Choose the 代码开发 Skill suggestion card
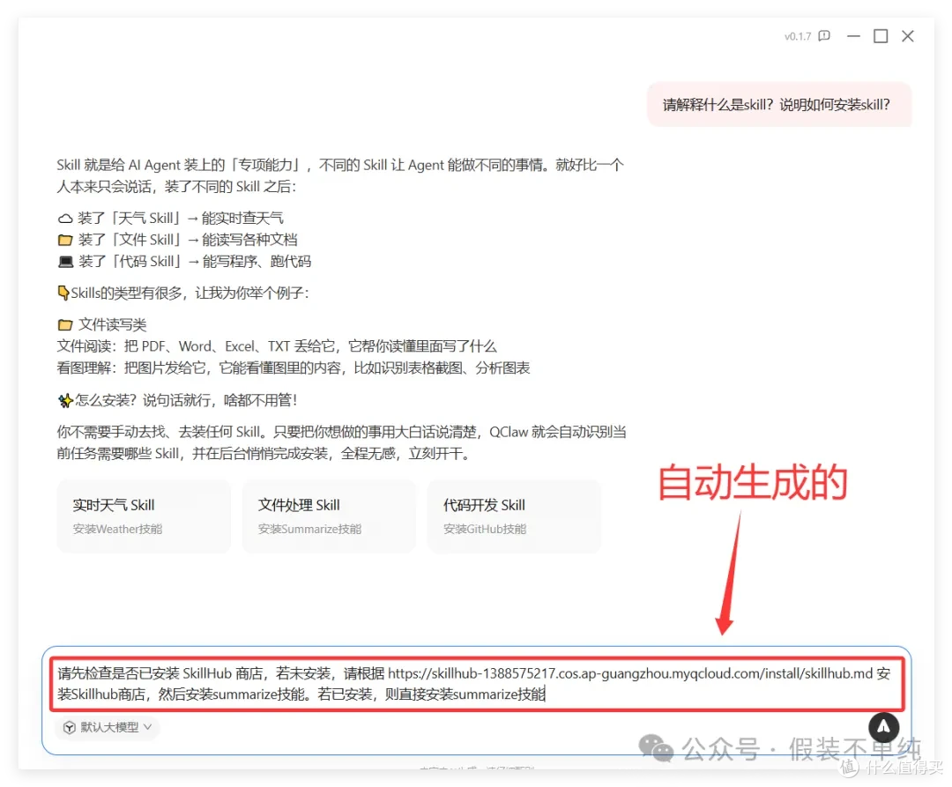This screenshot has height=787, width=952. point(514,516)
